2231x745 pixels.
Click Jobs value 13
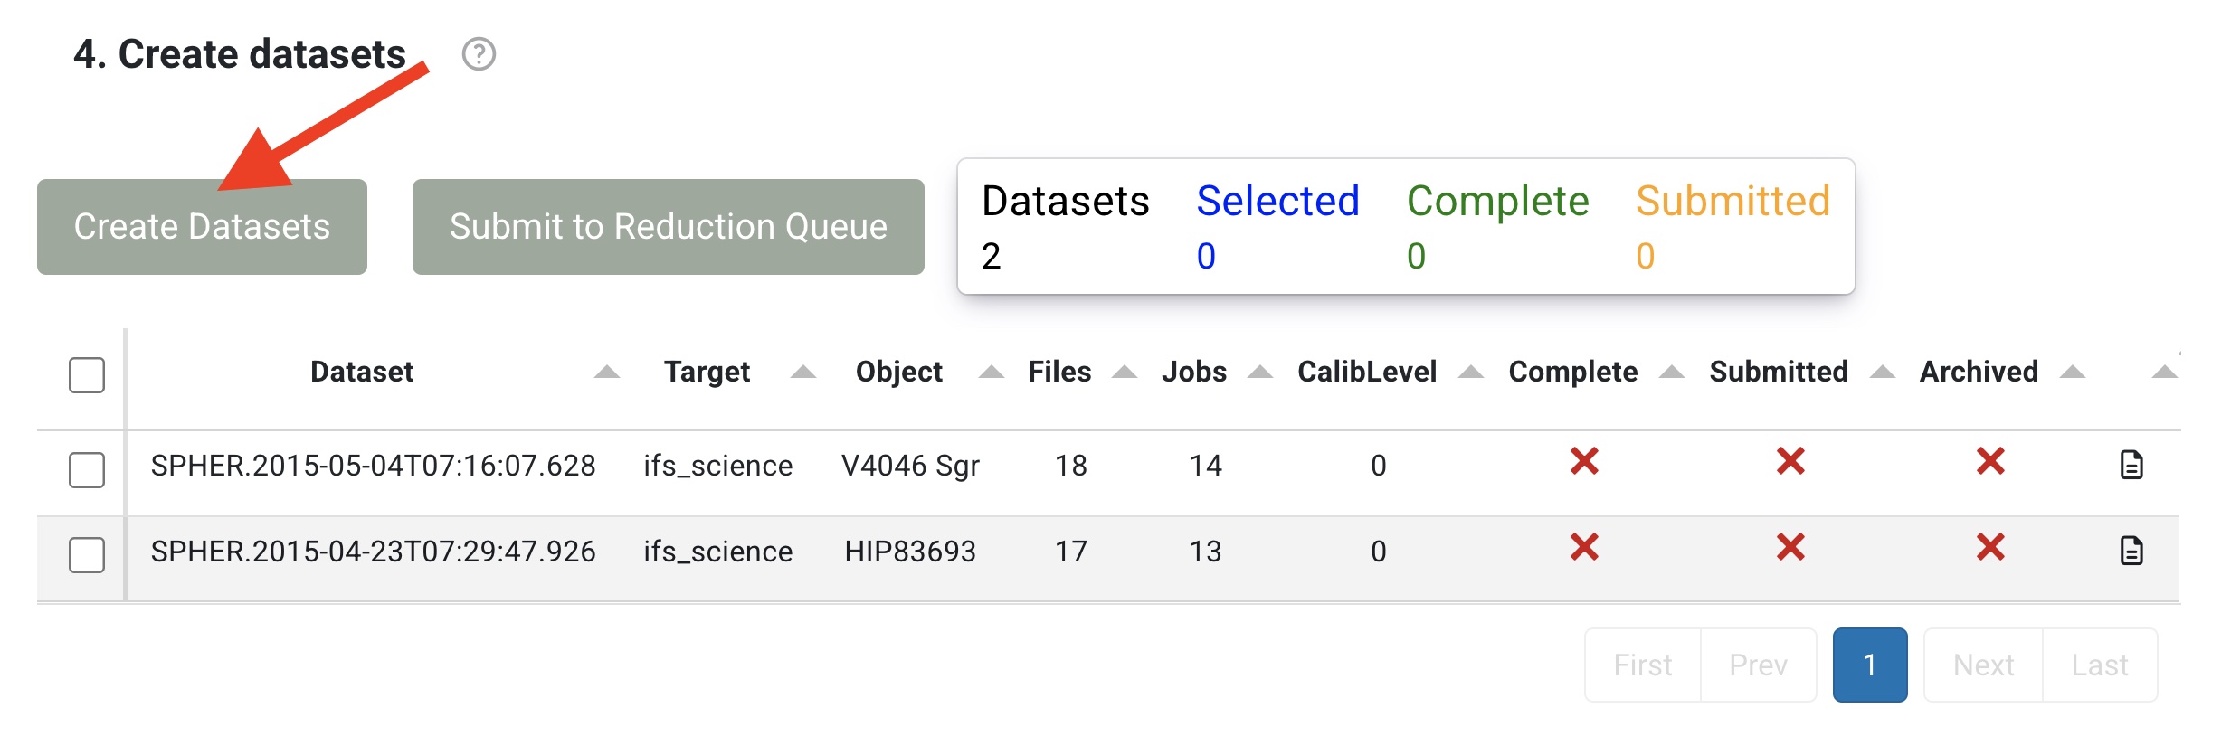(1205, 551)
